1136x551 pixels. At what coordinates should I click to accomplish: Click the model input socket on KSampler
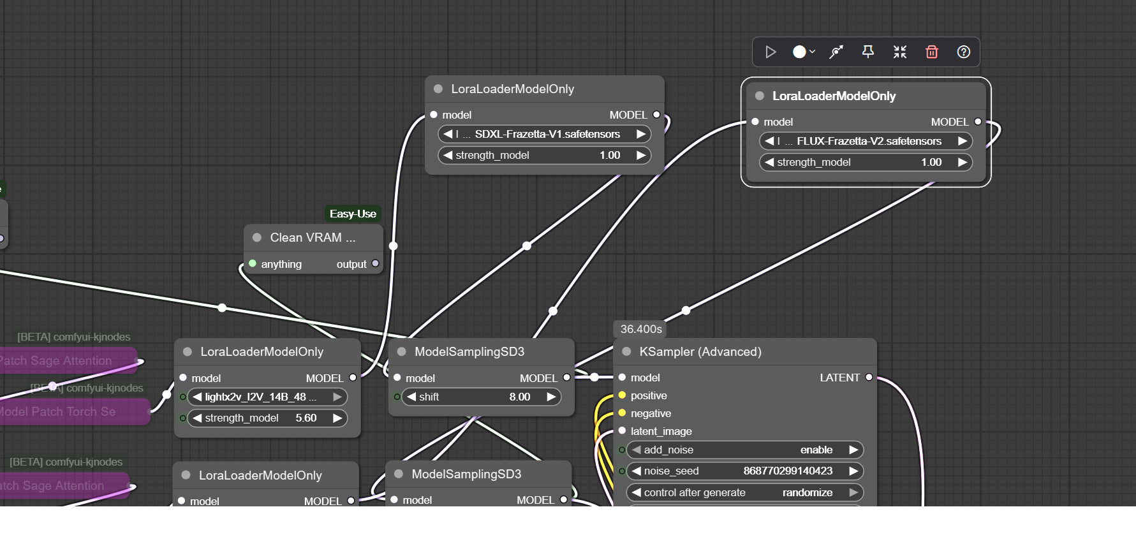(x=622, y=378)
